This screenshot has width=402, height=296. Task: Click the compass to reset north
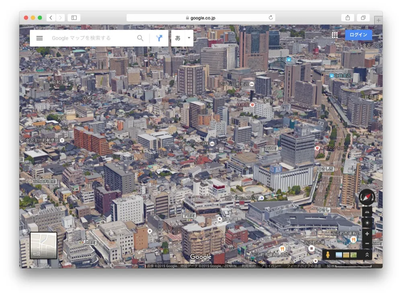click(x=367, y=197)
